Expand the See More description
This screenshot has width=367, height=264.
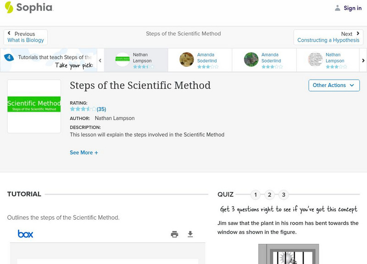pos(84,153)
